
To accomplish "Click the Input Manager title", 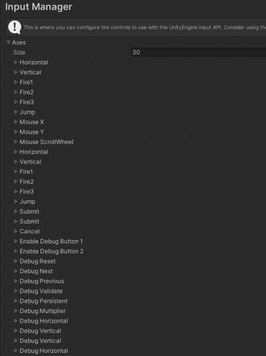I will tap(39, 7).
